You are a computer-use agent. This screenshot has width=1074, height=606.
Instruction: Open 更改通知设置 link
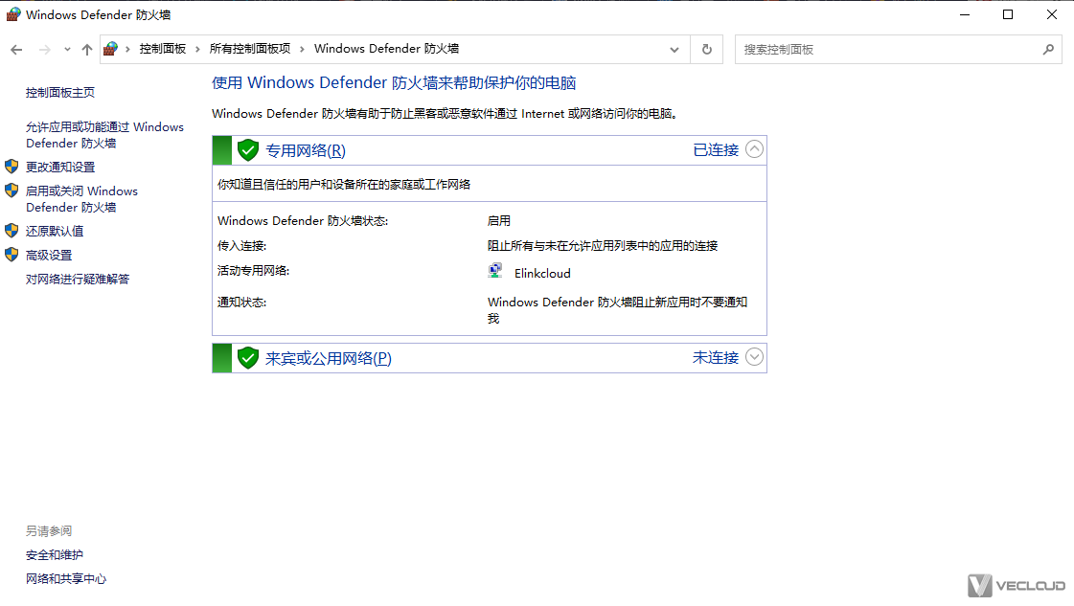point(60,168)
